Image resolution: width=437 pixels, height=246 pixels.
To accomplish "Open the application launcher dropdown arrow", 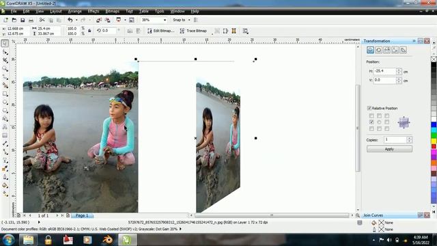I will [x=125, y=20].
